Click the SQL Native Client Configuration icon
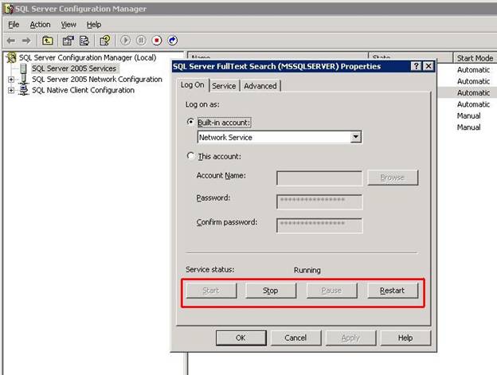Image resolution: width=497 pixels, height=375 pixels. coord(23,90)
